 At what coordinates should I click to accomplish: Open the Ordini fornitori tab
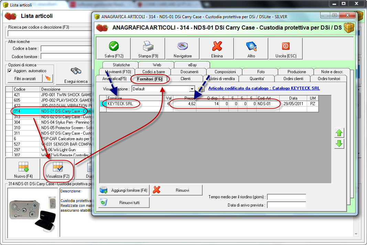click(328, 79)
